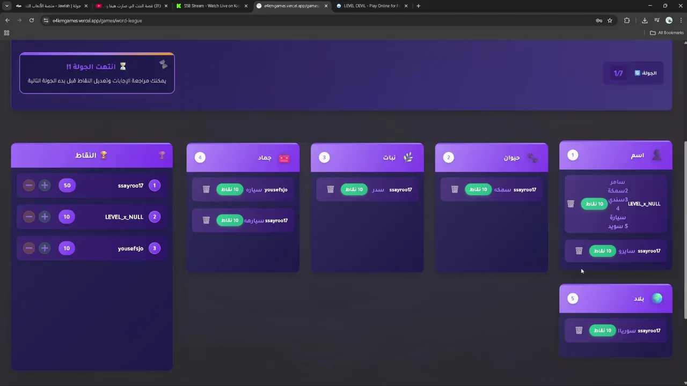Go back to the previous page
This screenshot has width=687, height=386.
[7, 20]
